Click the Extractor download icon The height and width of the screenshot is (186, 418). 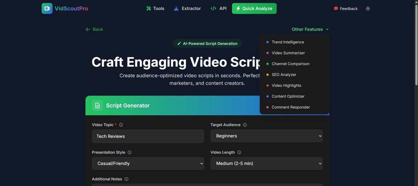tap(176, 8)
